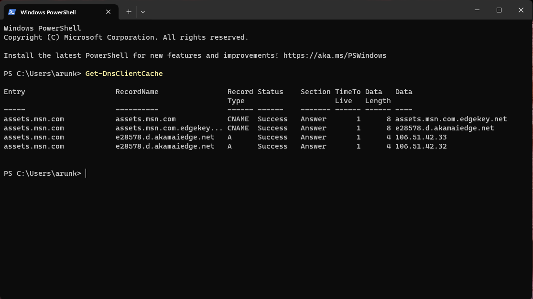Screen dimensions: 533x299
Task: Select the Windows PowerShell tab
Action: 61,12
